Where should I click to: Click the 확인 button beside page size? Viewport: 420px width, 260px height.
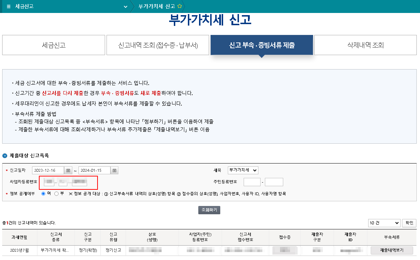pos(409,223)
